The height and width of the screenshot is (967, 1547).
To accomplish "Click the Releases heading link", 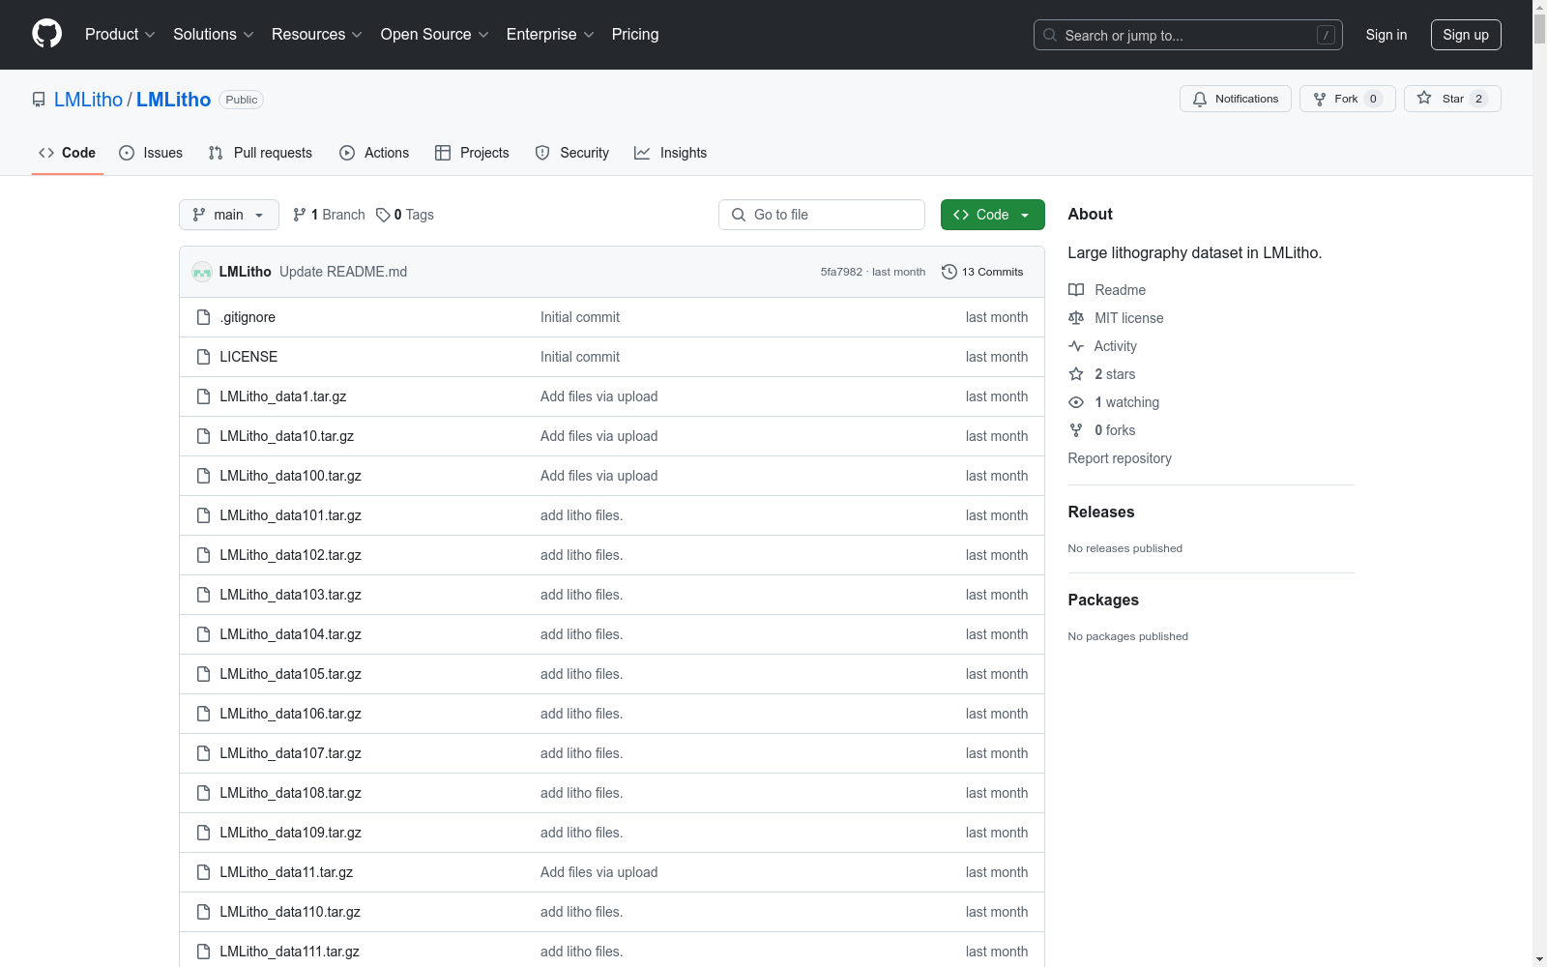I will [x=1101, y=513].
